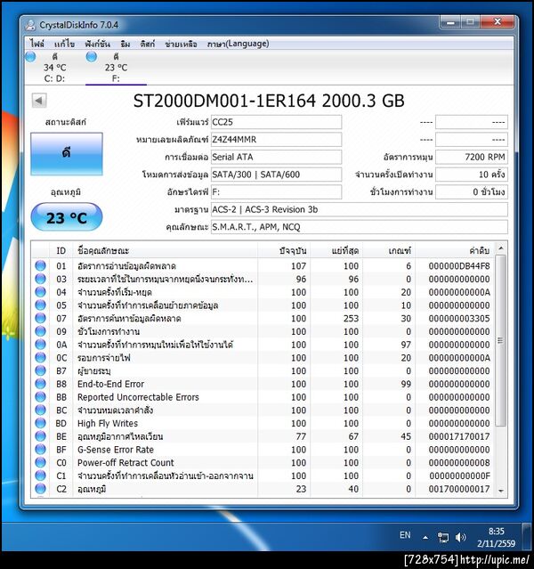Click the แย่ที่สุด (Worst) column header
The height and width of the screenshot is (569, 534).
point(336,250)
